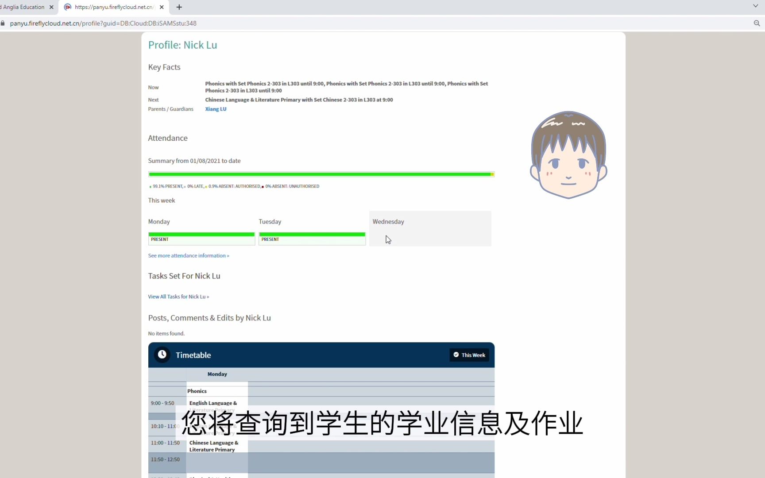765x478 pixels.
Task: Click the 0% ABSENT: UNAUTHORISED legend entry
Action: 290,186
